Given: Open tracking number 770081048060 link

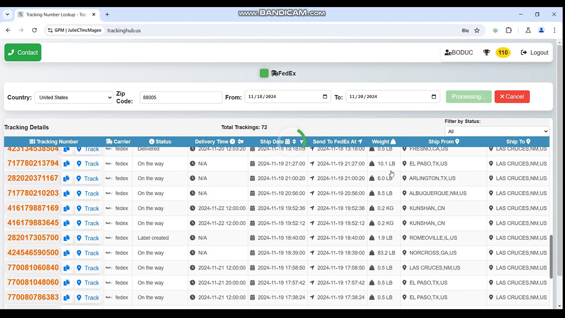Looking at the screenshot, I should tap(33, 282).
